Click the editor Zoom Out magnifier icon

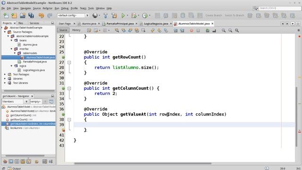pyautogui.click(x=230, y=30)
